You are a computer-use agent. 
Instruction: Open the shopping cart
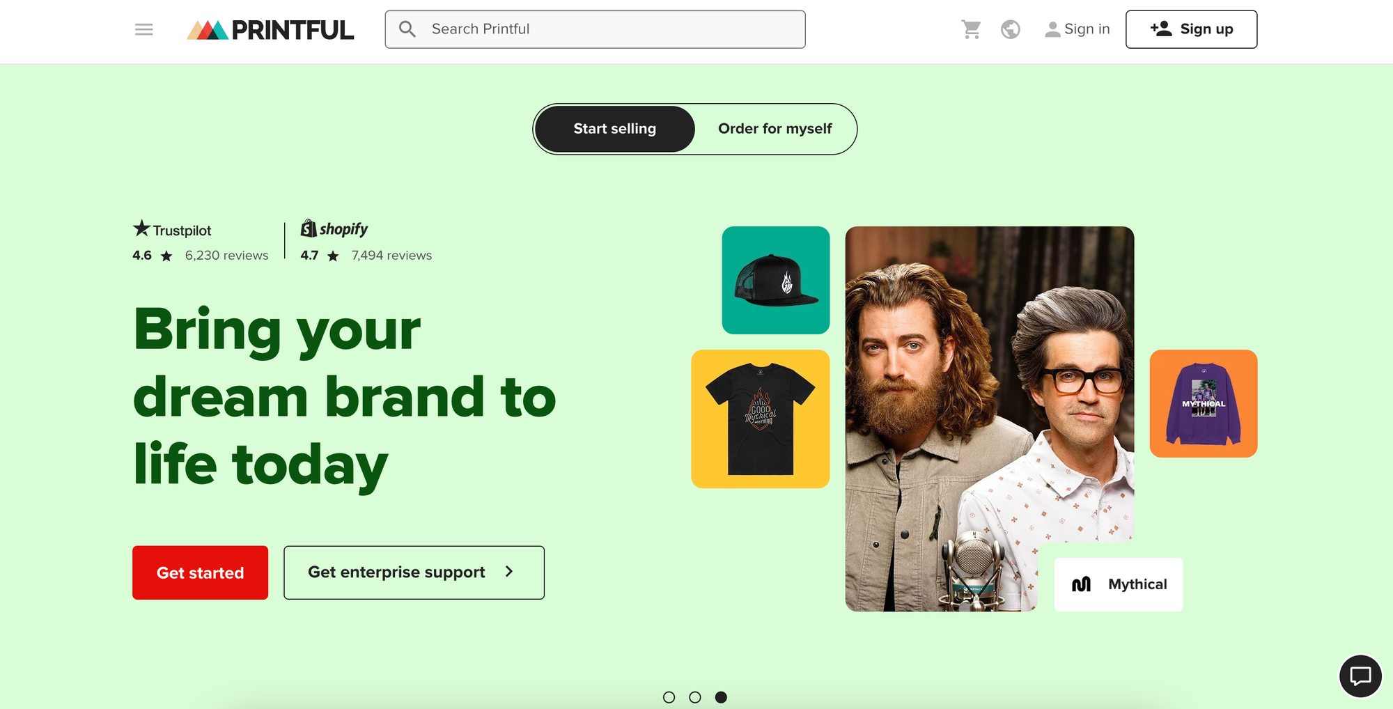tap(971, 29)
